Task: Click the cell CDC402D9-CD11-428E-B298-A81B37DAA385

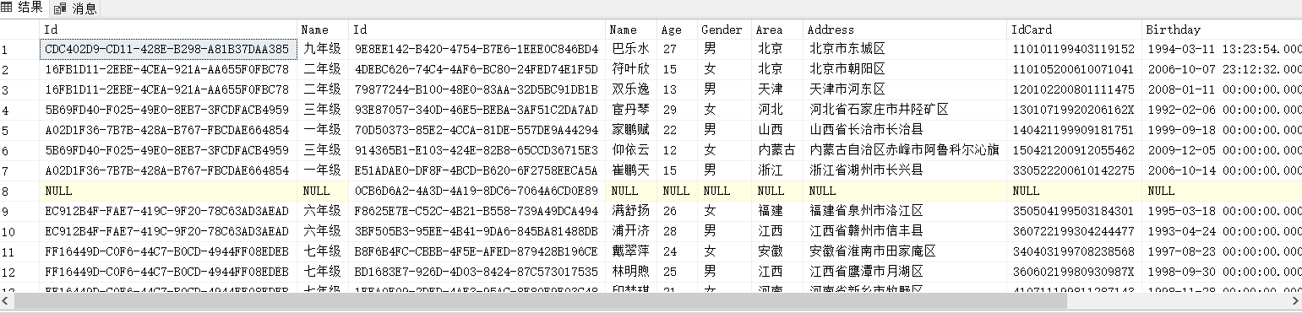Action: coord(169,50)
